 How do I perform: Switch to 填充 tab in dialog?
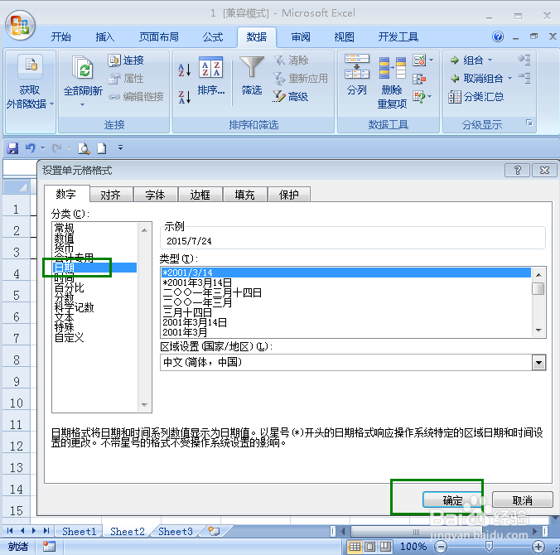click(x=244, y=195)
